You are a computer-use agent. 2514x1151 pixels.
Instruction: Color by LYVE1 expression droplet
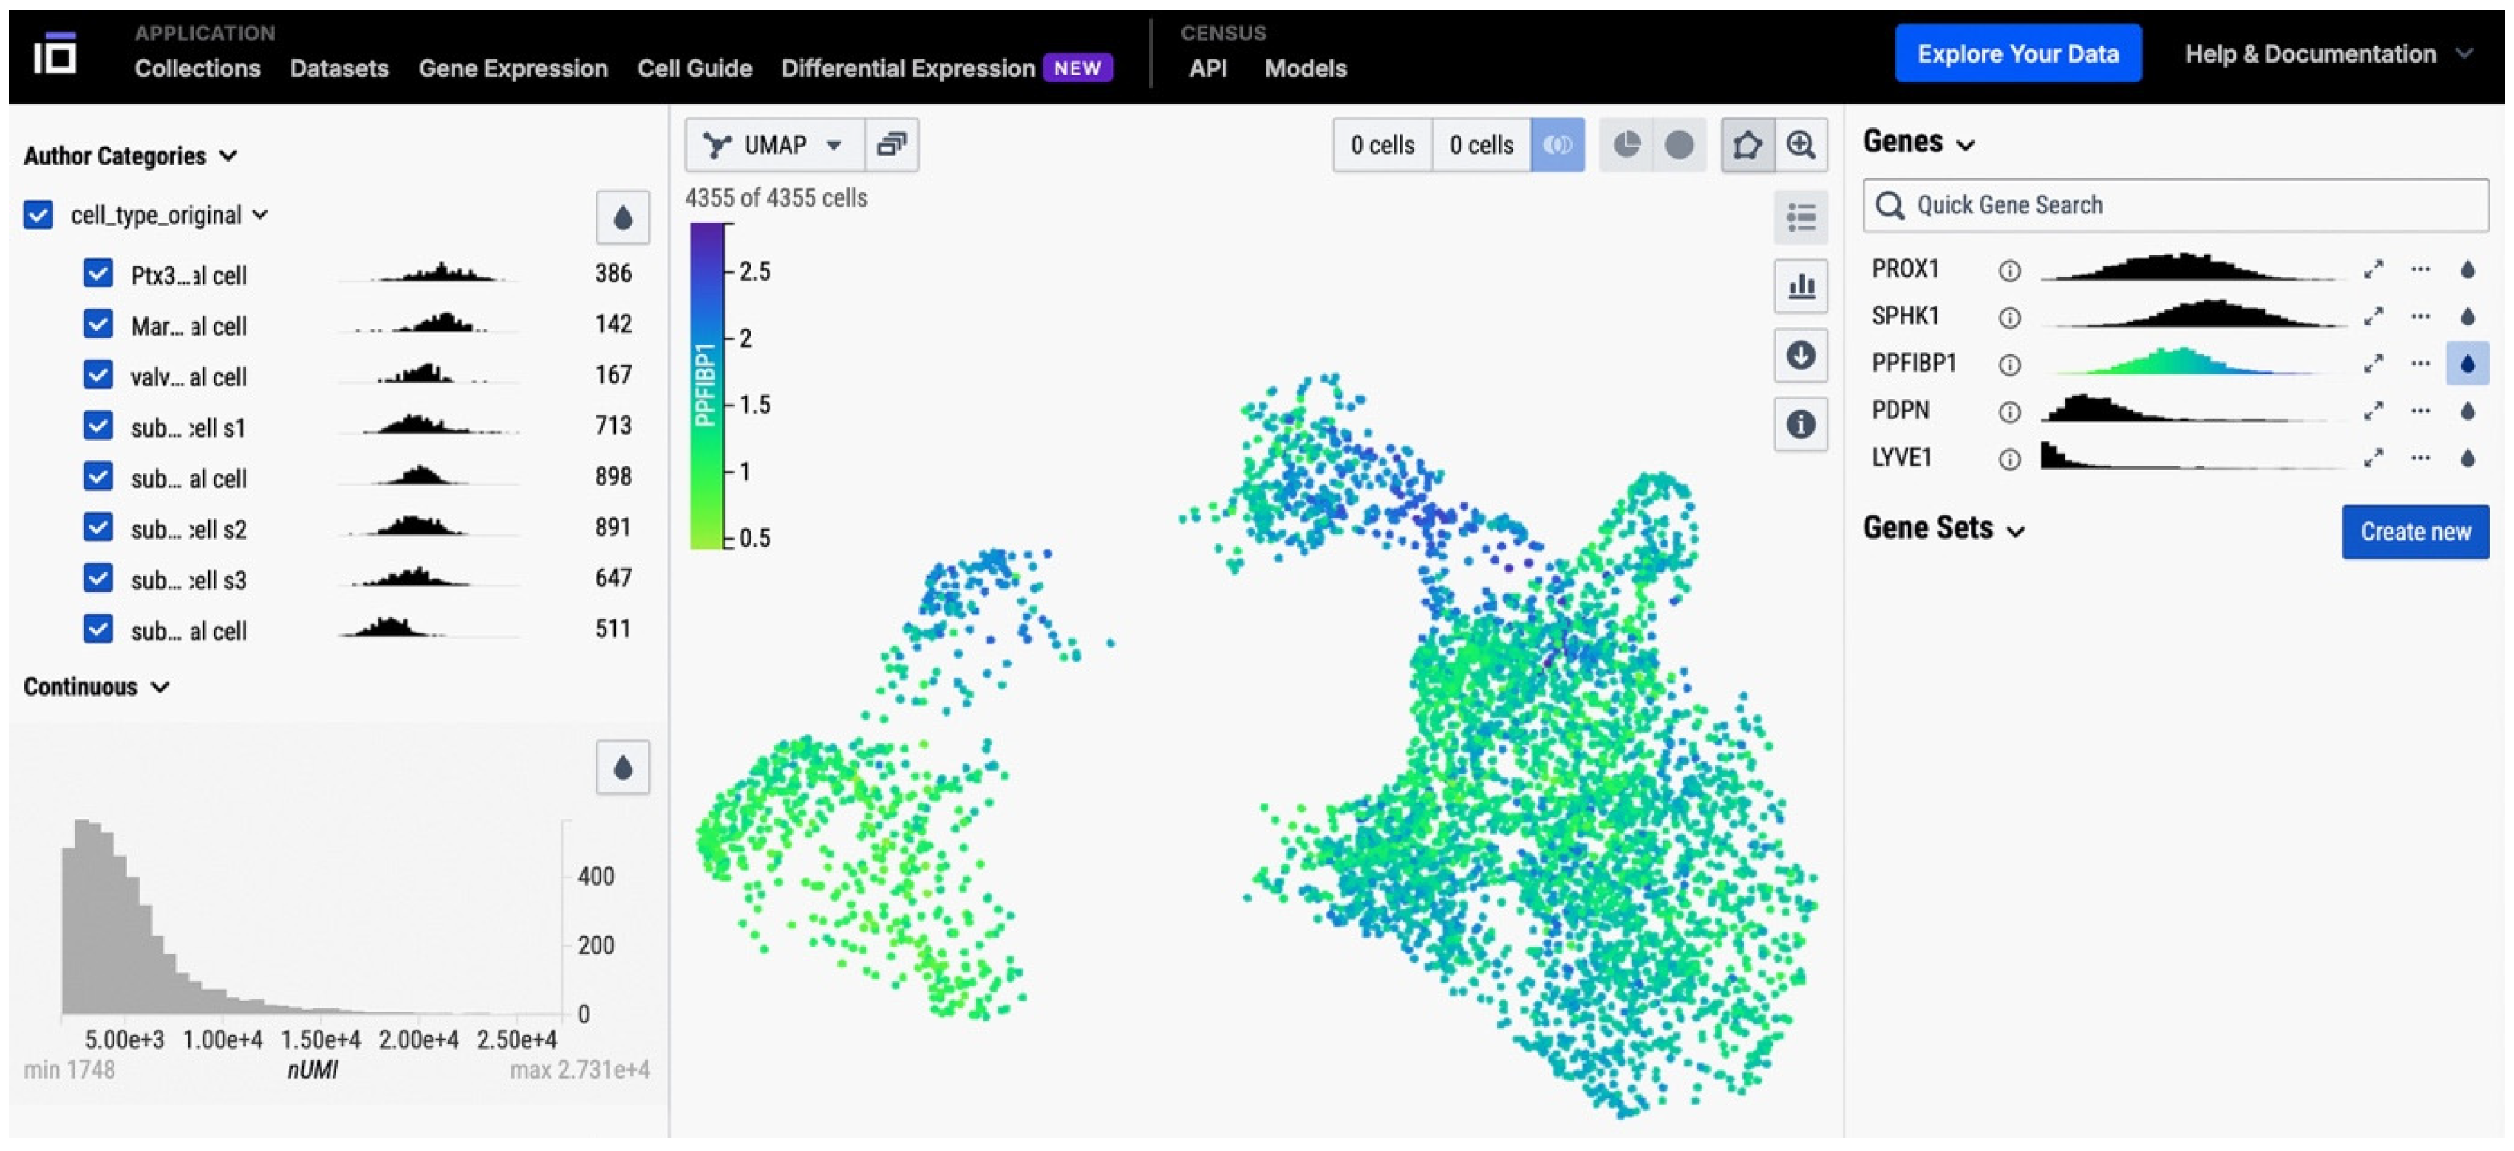[x=2467, y=457]
